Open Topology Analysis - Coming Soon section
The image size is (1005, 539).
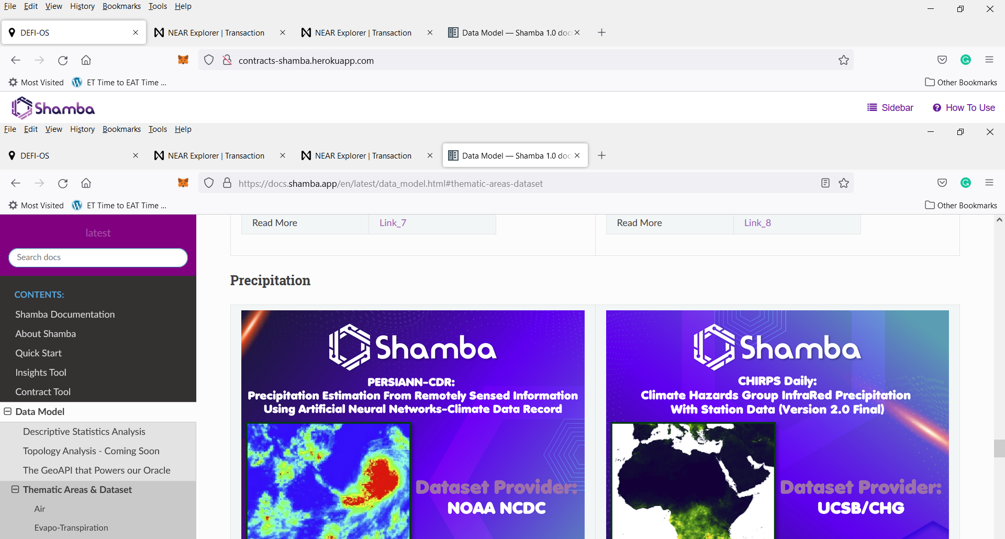pyautogui.click(x=91, y=451)
